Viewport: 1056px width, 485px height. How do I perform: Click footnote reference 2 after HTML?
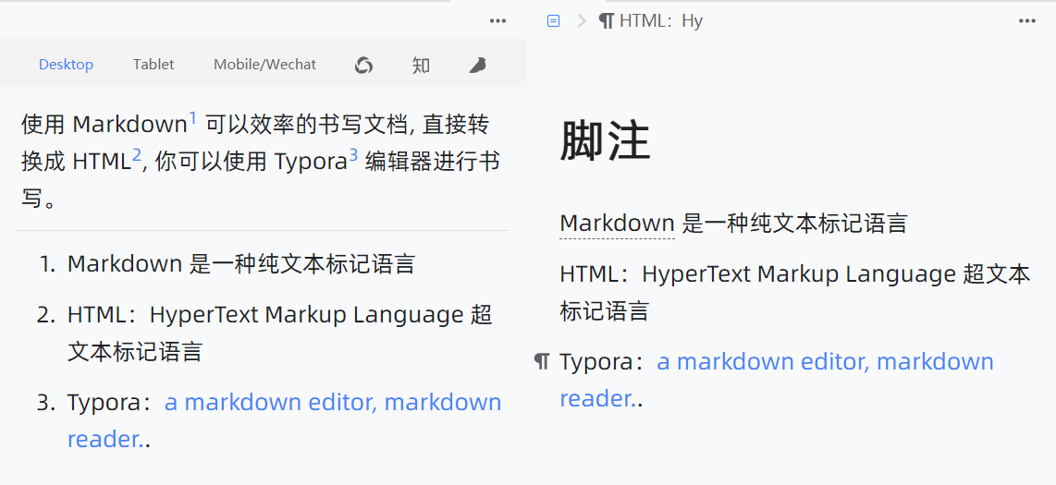point(137,155)
